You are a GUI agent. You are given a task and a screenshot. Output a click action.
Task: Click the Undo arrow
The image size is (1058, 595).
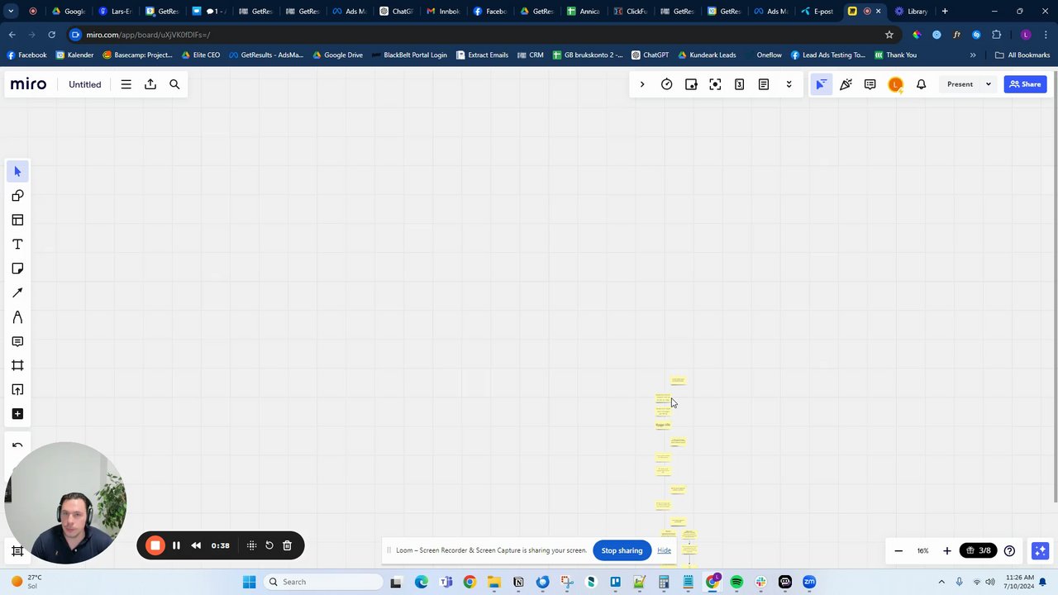(17, 445)
